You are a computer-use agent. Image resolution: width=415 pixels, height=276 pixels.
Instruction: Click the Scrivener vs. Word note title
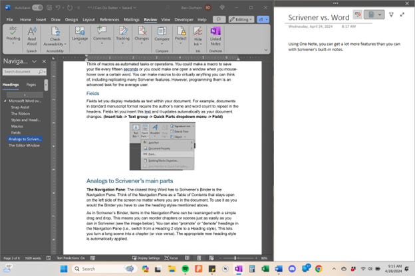[x=319, y=17]
